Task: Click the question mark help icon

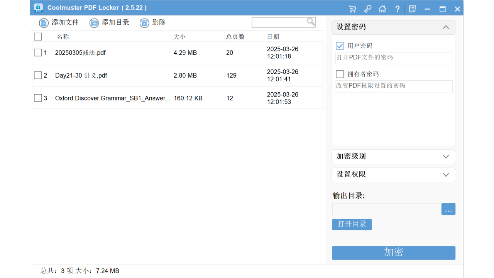Action: coord(397,8)
